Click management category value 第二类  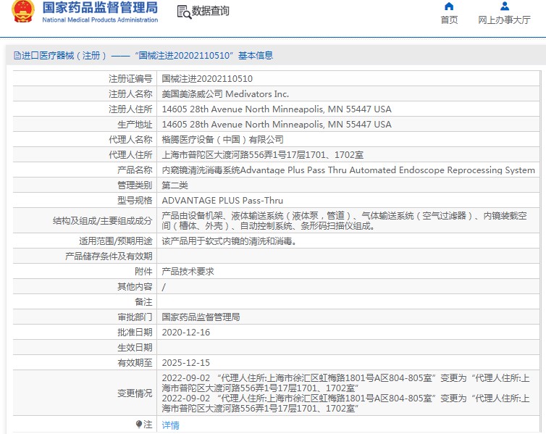pos(175,185)
